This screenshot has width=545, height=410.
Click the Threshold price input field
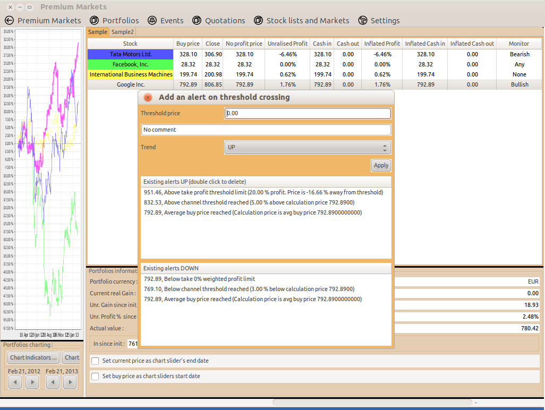[x=308, y=113]
